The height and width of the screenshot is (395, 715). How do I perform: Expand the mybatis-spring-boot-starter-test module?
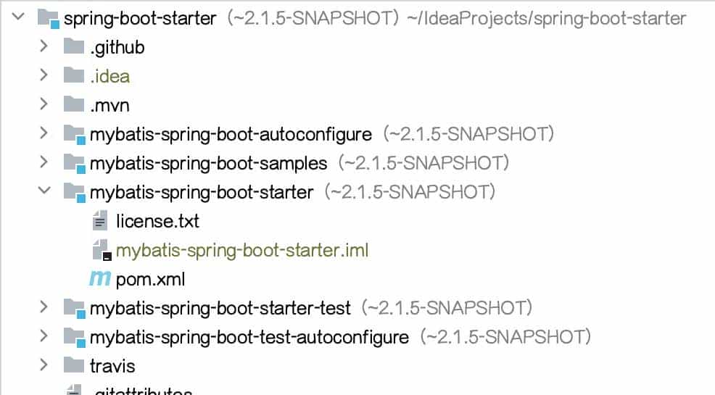(x=44, y=308)
